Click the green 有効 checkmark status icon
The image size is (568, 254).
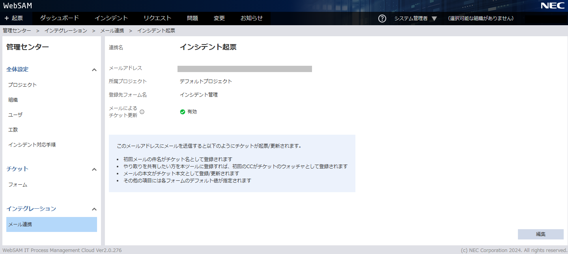[183, 112]
